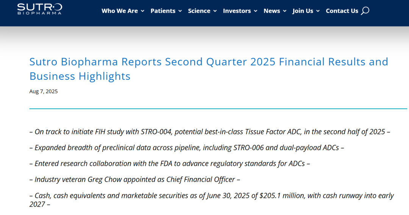The height and width of the screenshot is (215, 409).
Task: Open the Who We Are menu label
Action: pos(119,11)
